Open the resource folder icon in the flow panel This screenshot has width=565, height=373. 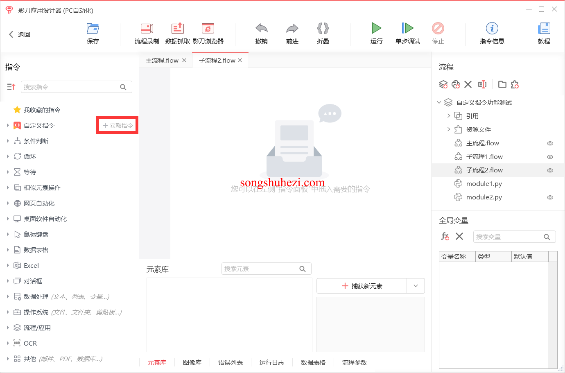tap(502, 84)
